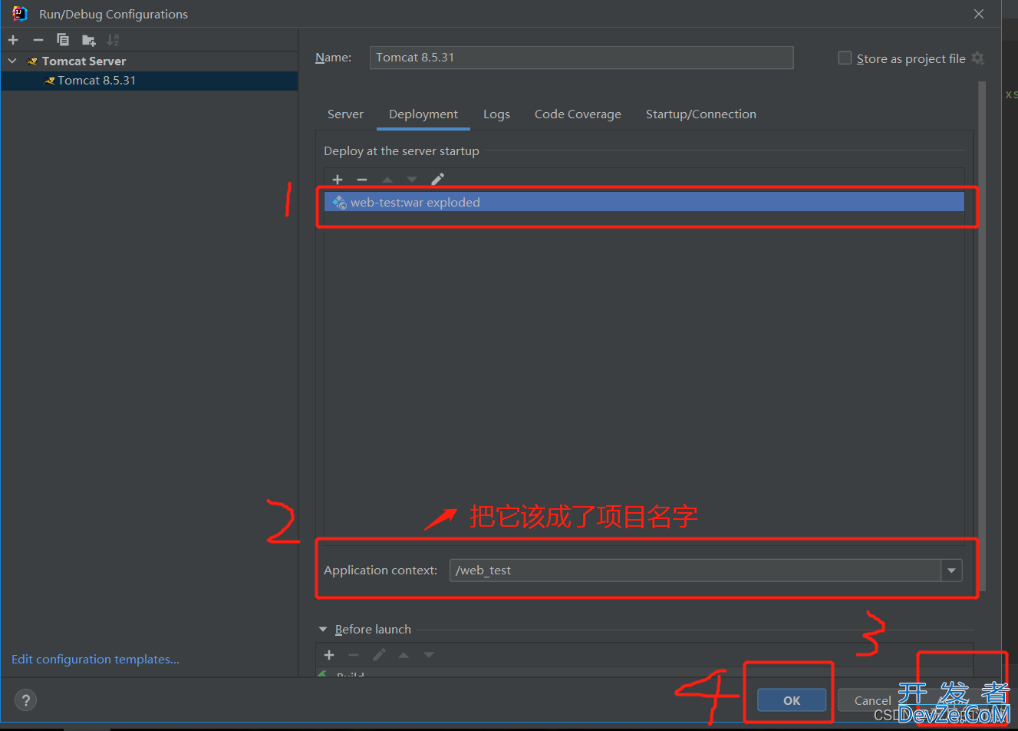Edit the Before launch task

click(379, 655)
